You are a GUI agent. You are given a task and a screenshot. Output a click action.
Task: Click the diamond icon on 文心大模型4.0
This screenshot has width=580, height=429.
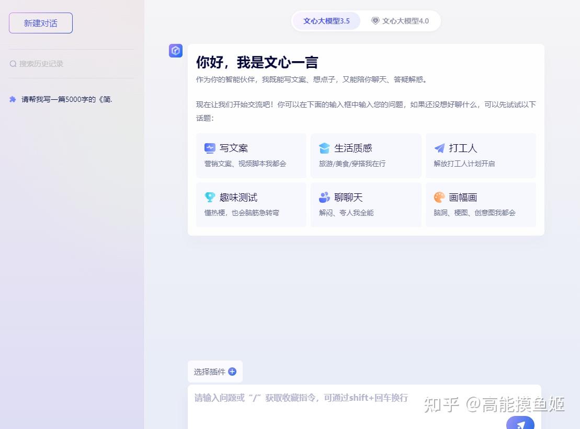pos(374,20)
